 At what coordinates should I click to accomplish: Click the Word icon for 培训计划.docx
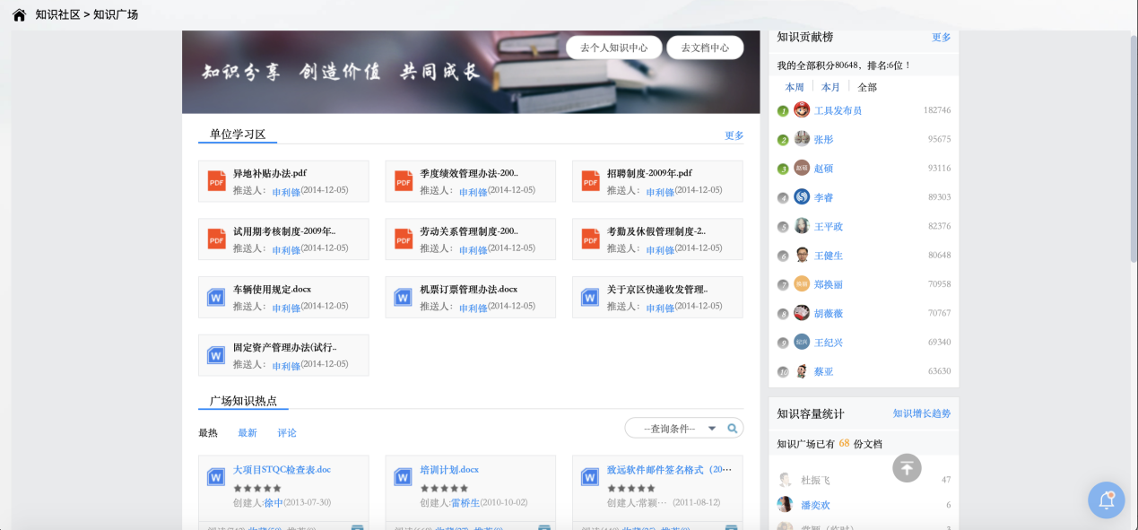click(404, 477)
